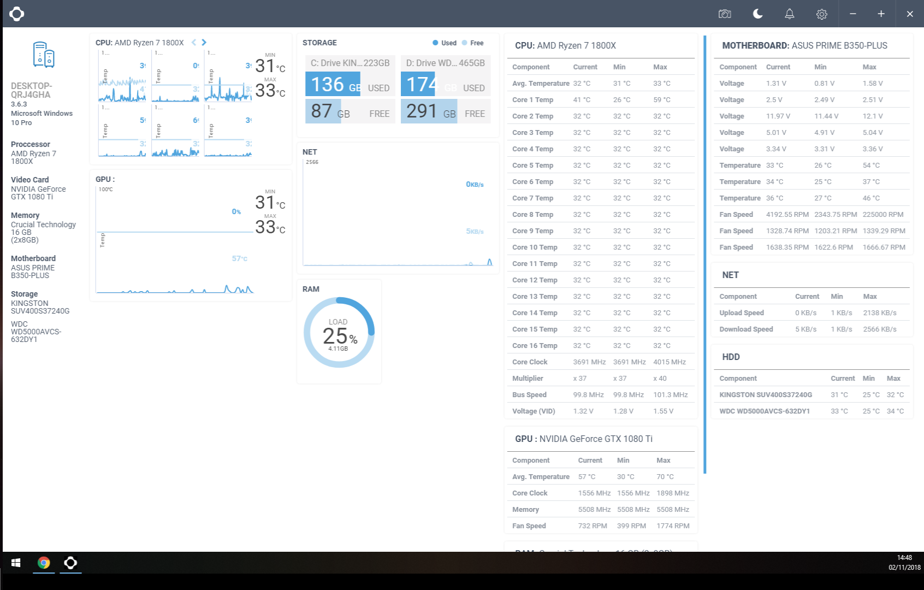This screenshot has width=924, height=590.
Task: Click the Motherboard heading in the sidebar
Action: click(33, 258)
